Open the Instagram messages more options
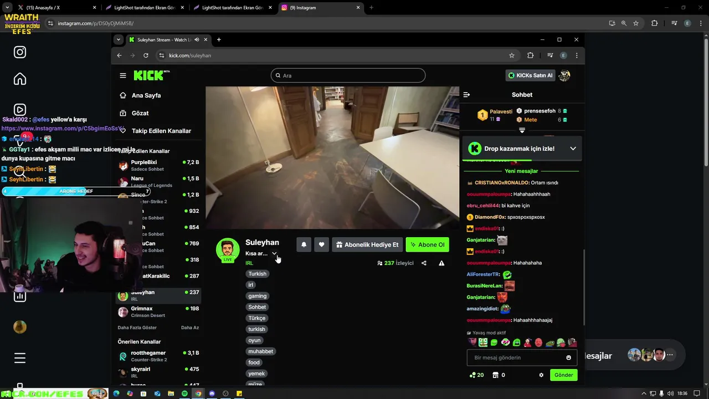 pyautogui.click(x=670, y=355)
